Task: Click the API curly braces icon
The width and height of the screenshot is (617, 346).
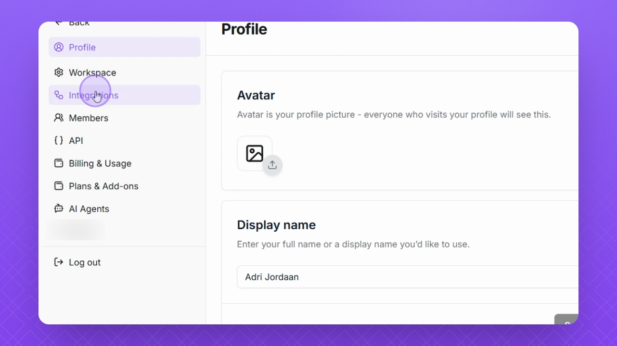Action: click(59, 140)
